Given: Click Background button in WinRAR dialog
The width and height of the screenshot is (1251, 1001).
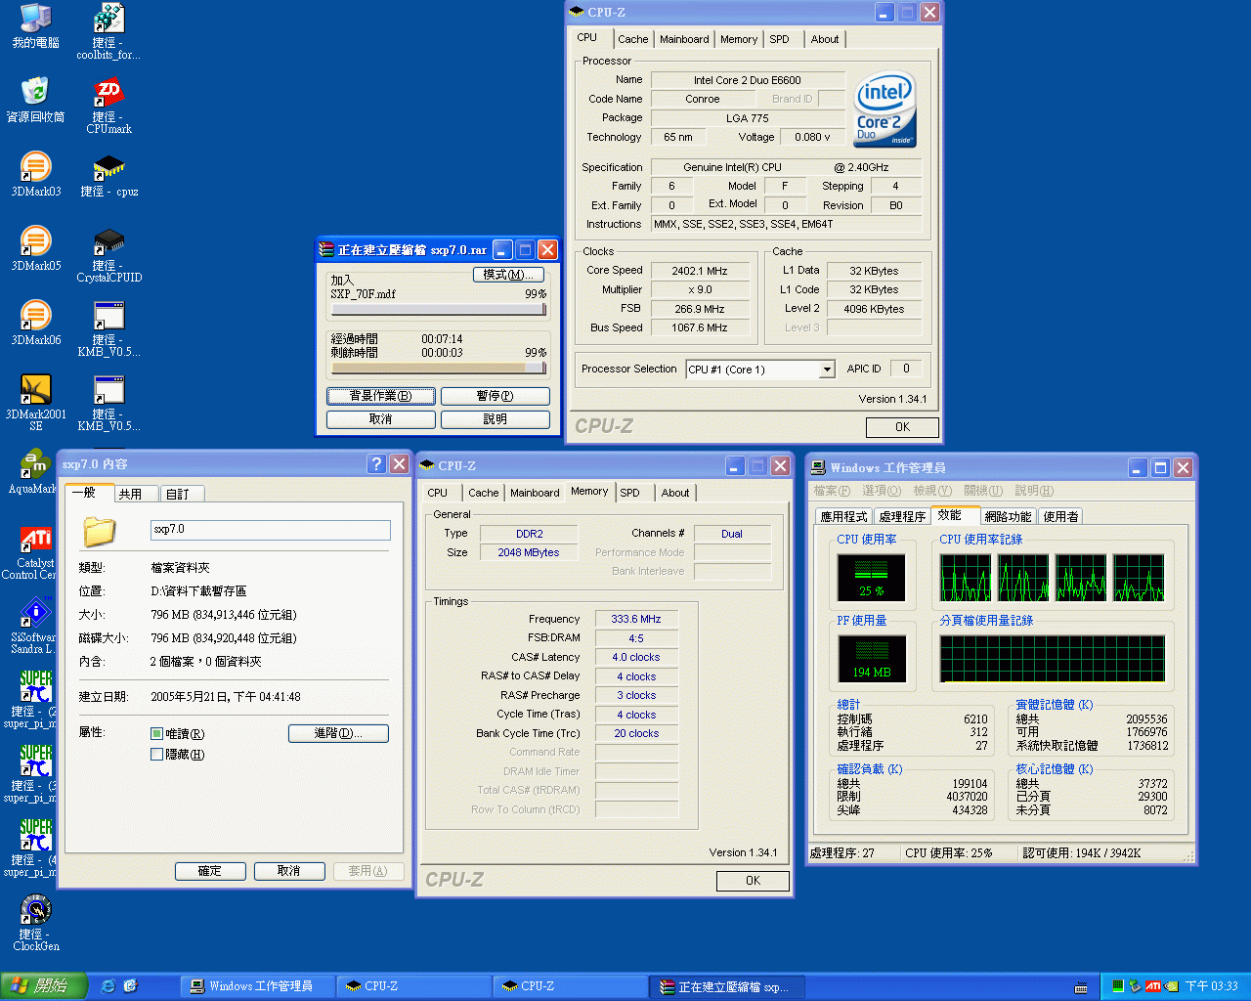Looking at the screenshot, I should coord(381,396).
